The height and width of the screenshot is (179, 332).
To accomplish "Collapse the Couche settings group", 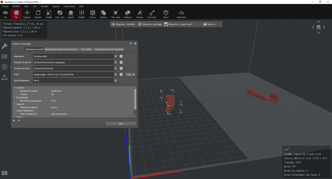I will coord(14,88).
